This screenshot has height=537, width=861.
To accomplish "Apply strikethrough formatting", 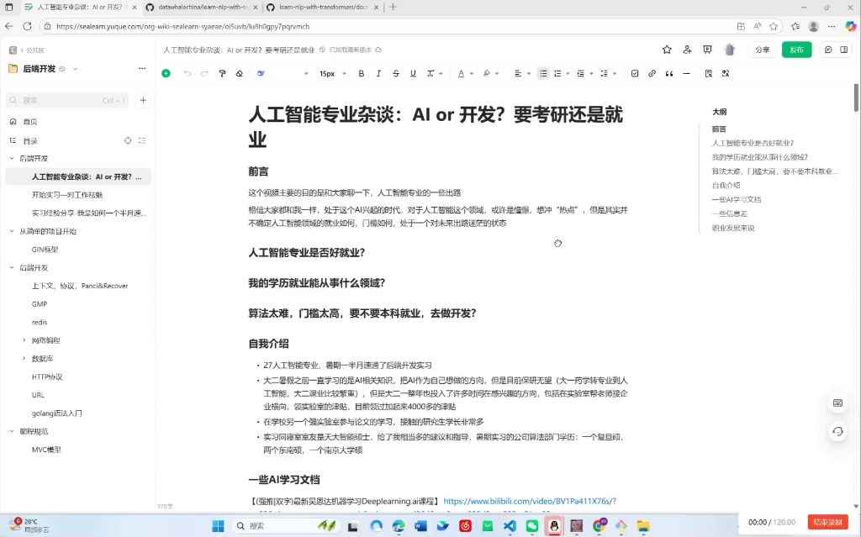I will (x=396, y=74).
